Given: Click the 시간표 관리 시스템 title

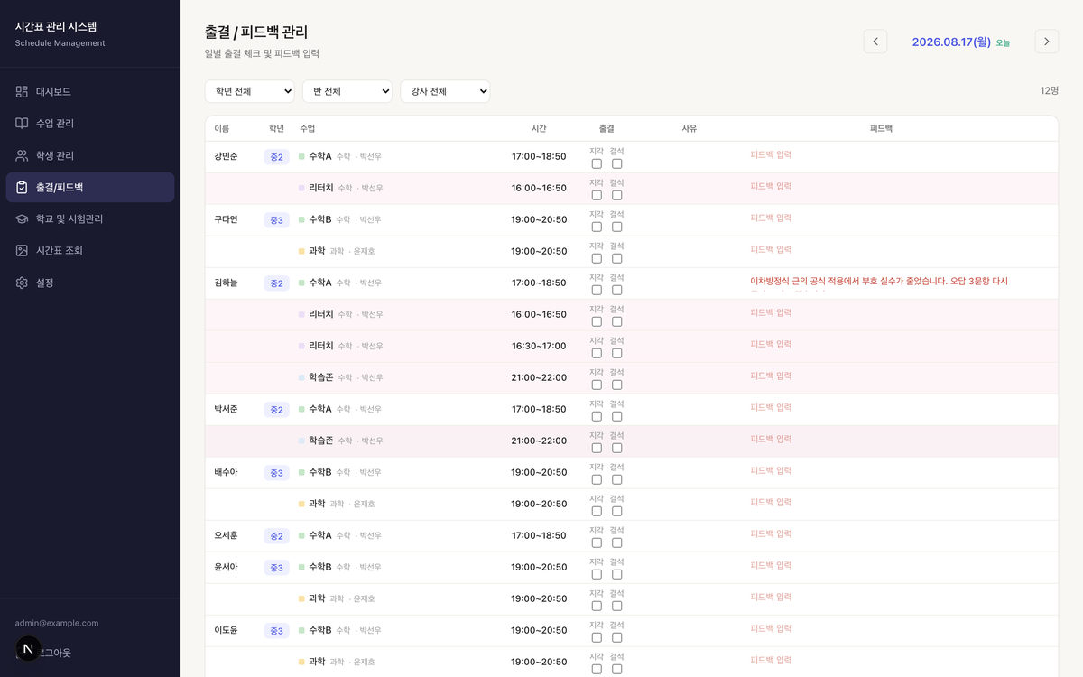Looking at the screenshot, I should (x=56, y=26).
